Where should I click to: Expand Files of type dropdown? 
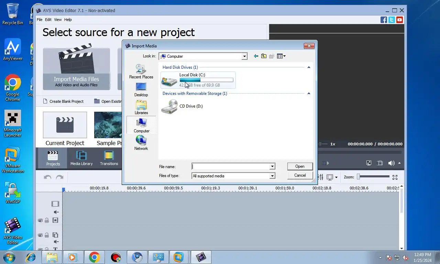[272, 176]
